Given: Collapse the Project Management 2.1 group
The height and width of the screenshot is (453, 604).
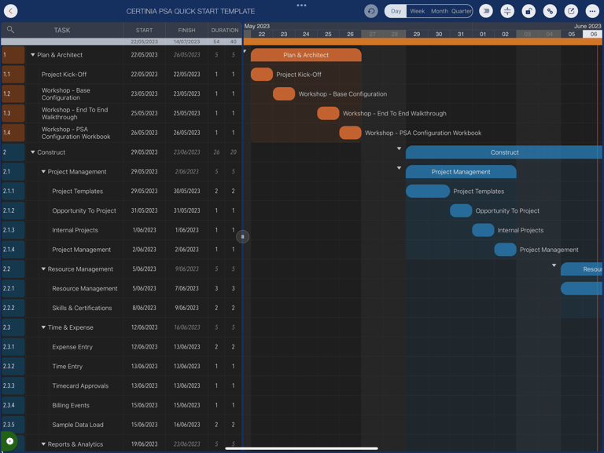Looking at the screenshot, I should point(43,171).
